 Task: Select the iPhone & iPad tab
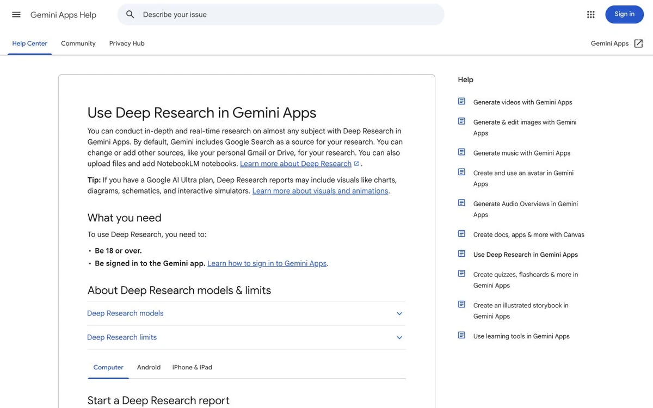pyautogui.click(x=192, y=367)
